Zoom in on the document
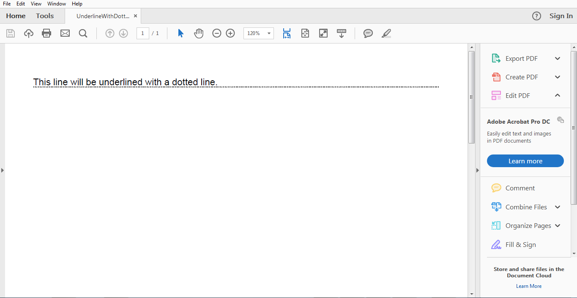 point(230,33)
